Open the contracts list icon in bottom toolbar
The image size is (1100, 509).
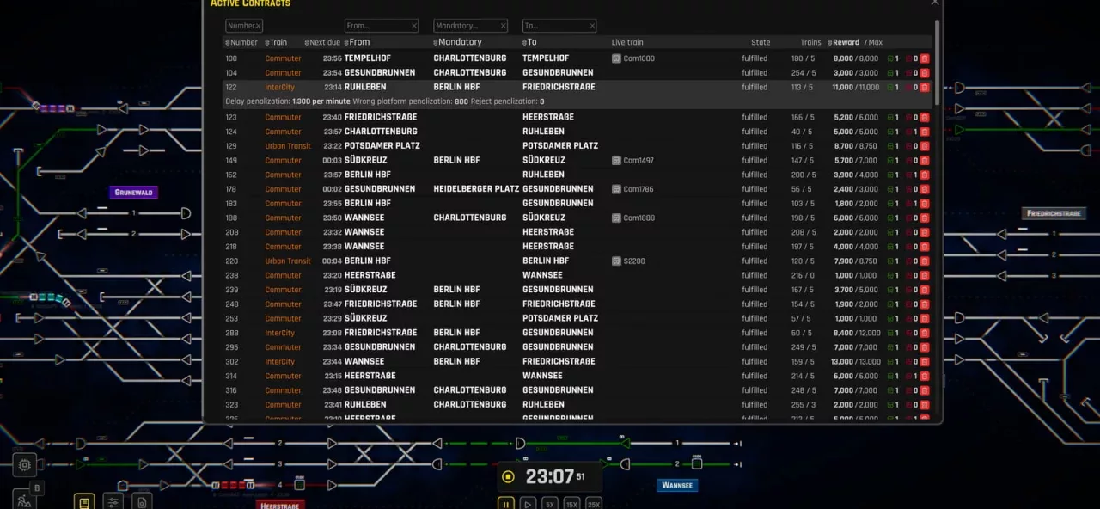pyautogui.click(x=83, y=502)
